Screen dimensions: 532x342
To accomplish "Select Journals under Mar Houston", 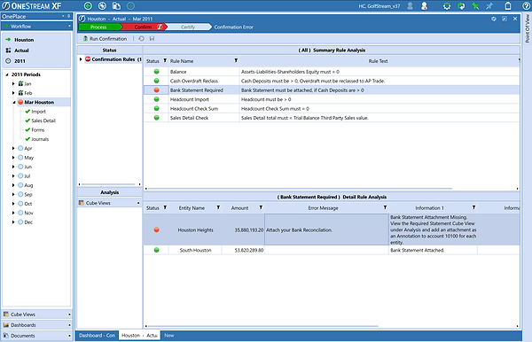I will [40, 139].
